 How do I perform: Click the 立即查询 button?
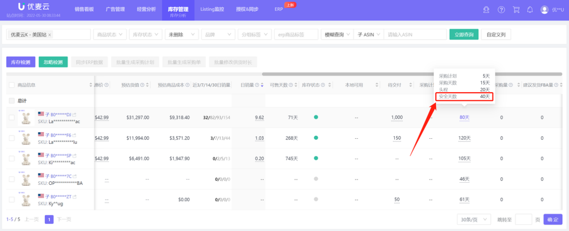tap(463, 34)
